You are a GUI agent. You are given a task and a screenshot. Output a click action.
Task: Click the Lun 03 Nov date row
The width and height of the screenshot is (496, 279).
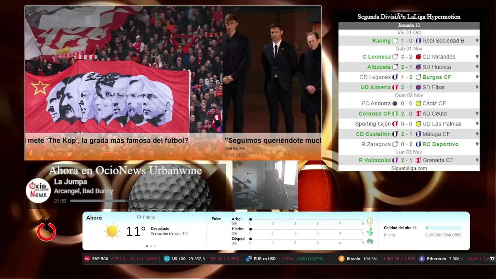pyautogui.click(x=409, y=152)
